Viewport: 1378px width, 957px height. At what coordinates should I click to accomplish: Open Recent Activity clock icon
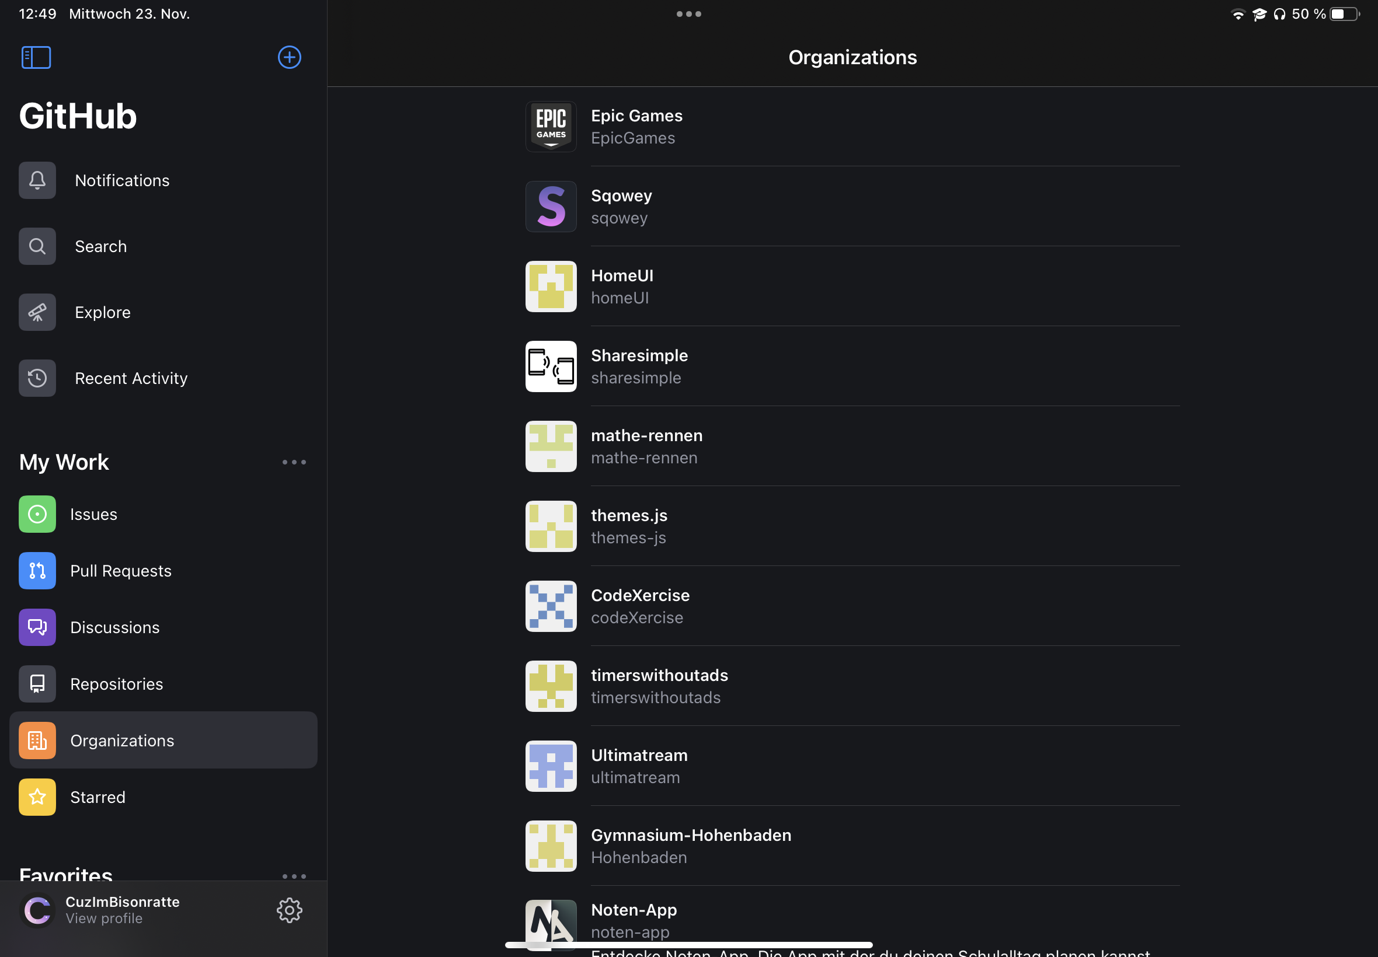[x=37, y=378]
